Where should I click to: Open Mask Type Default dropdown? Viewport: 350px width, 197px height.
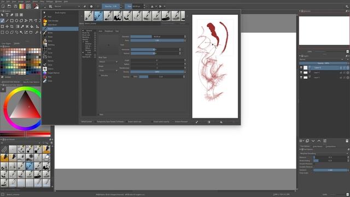108,62
